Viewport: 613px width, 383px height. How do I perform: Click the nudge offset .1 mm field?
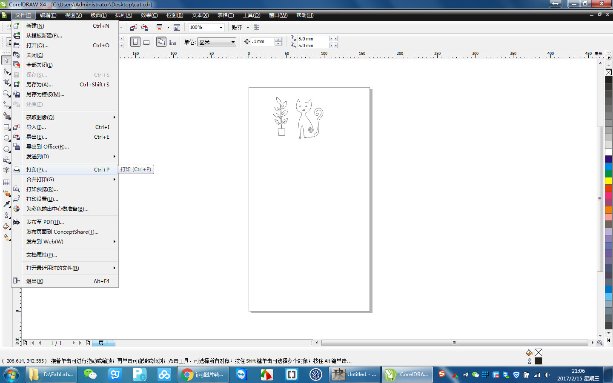tap(263, 42)
